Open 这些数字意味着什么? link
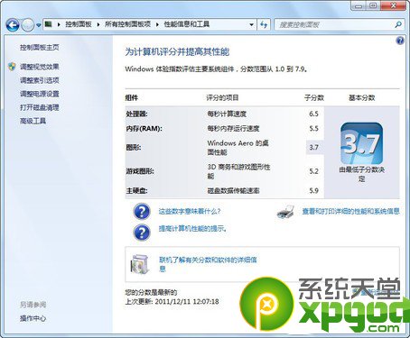Viewport: 410px width, 338px height. click(x=190, y=211)
